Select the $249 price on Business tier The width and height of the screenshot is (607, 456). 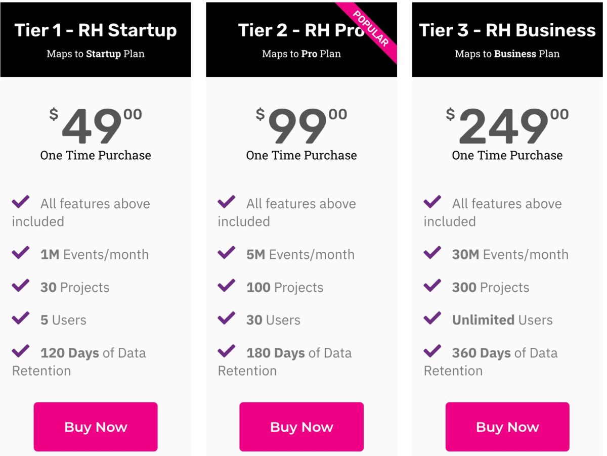click(x=507, y=126)
